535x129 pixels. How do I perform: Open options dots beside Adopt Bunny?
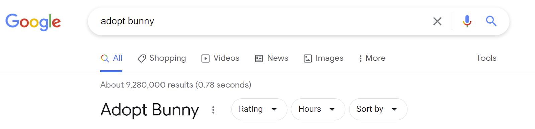click(213, 110)
